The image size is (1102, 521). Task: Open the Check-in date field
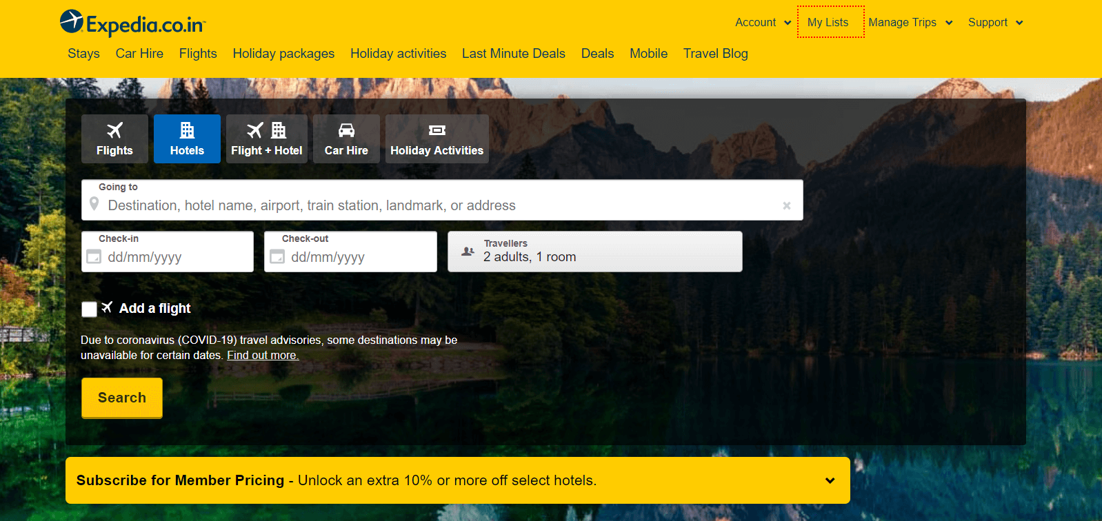pos(168,252)
